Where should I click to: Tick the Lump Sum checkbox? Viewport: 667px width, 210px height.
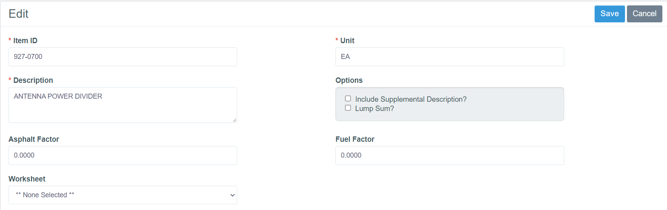[348, 108]
